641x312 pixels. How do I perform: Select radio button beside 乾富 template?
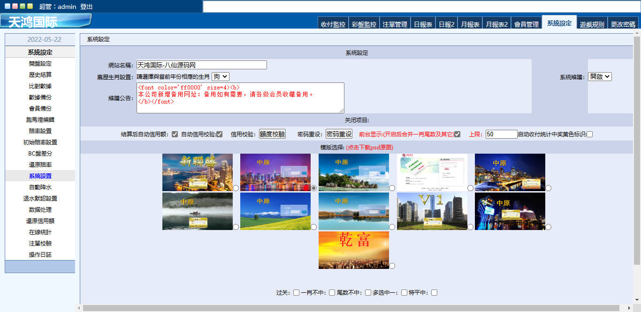coord(392,266)
